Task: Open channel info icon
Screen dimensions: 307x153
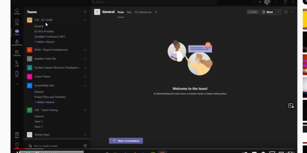Action: click(286, 12)
